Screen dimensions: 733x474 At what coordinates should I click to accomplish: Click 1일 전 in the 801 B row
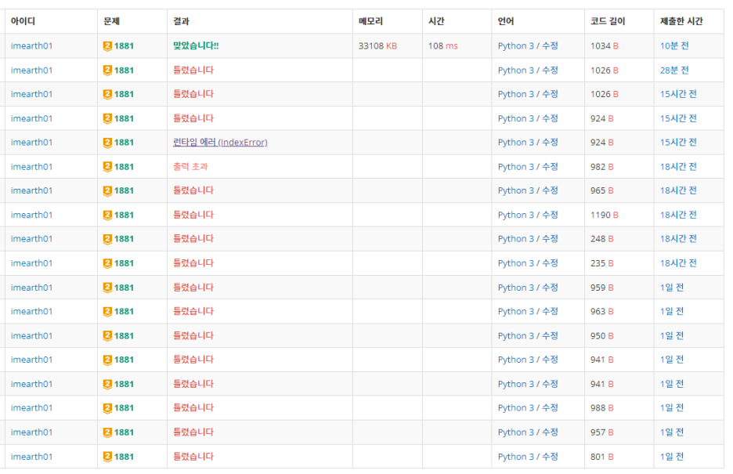tap(672, 456)
